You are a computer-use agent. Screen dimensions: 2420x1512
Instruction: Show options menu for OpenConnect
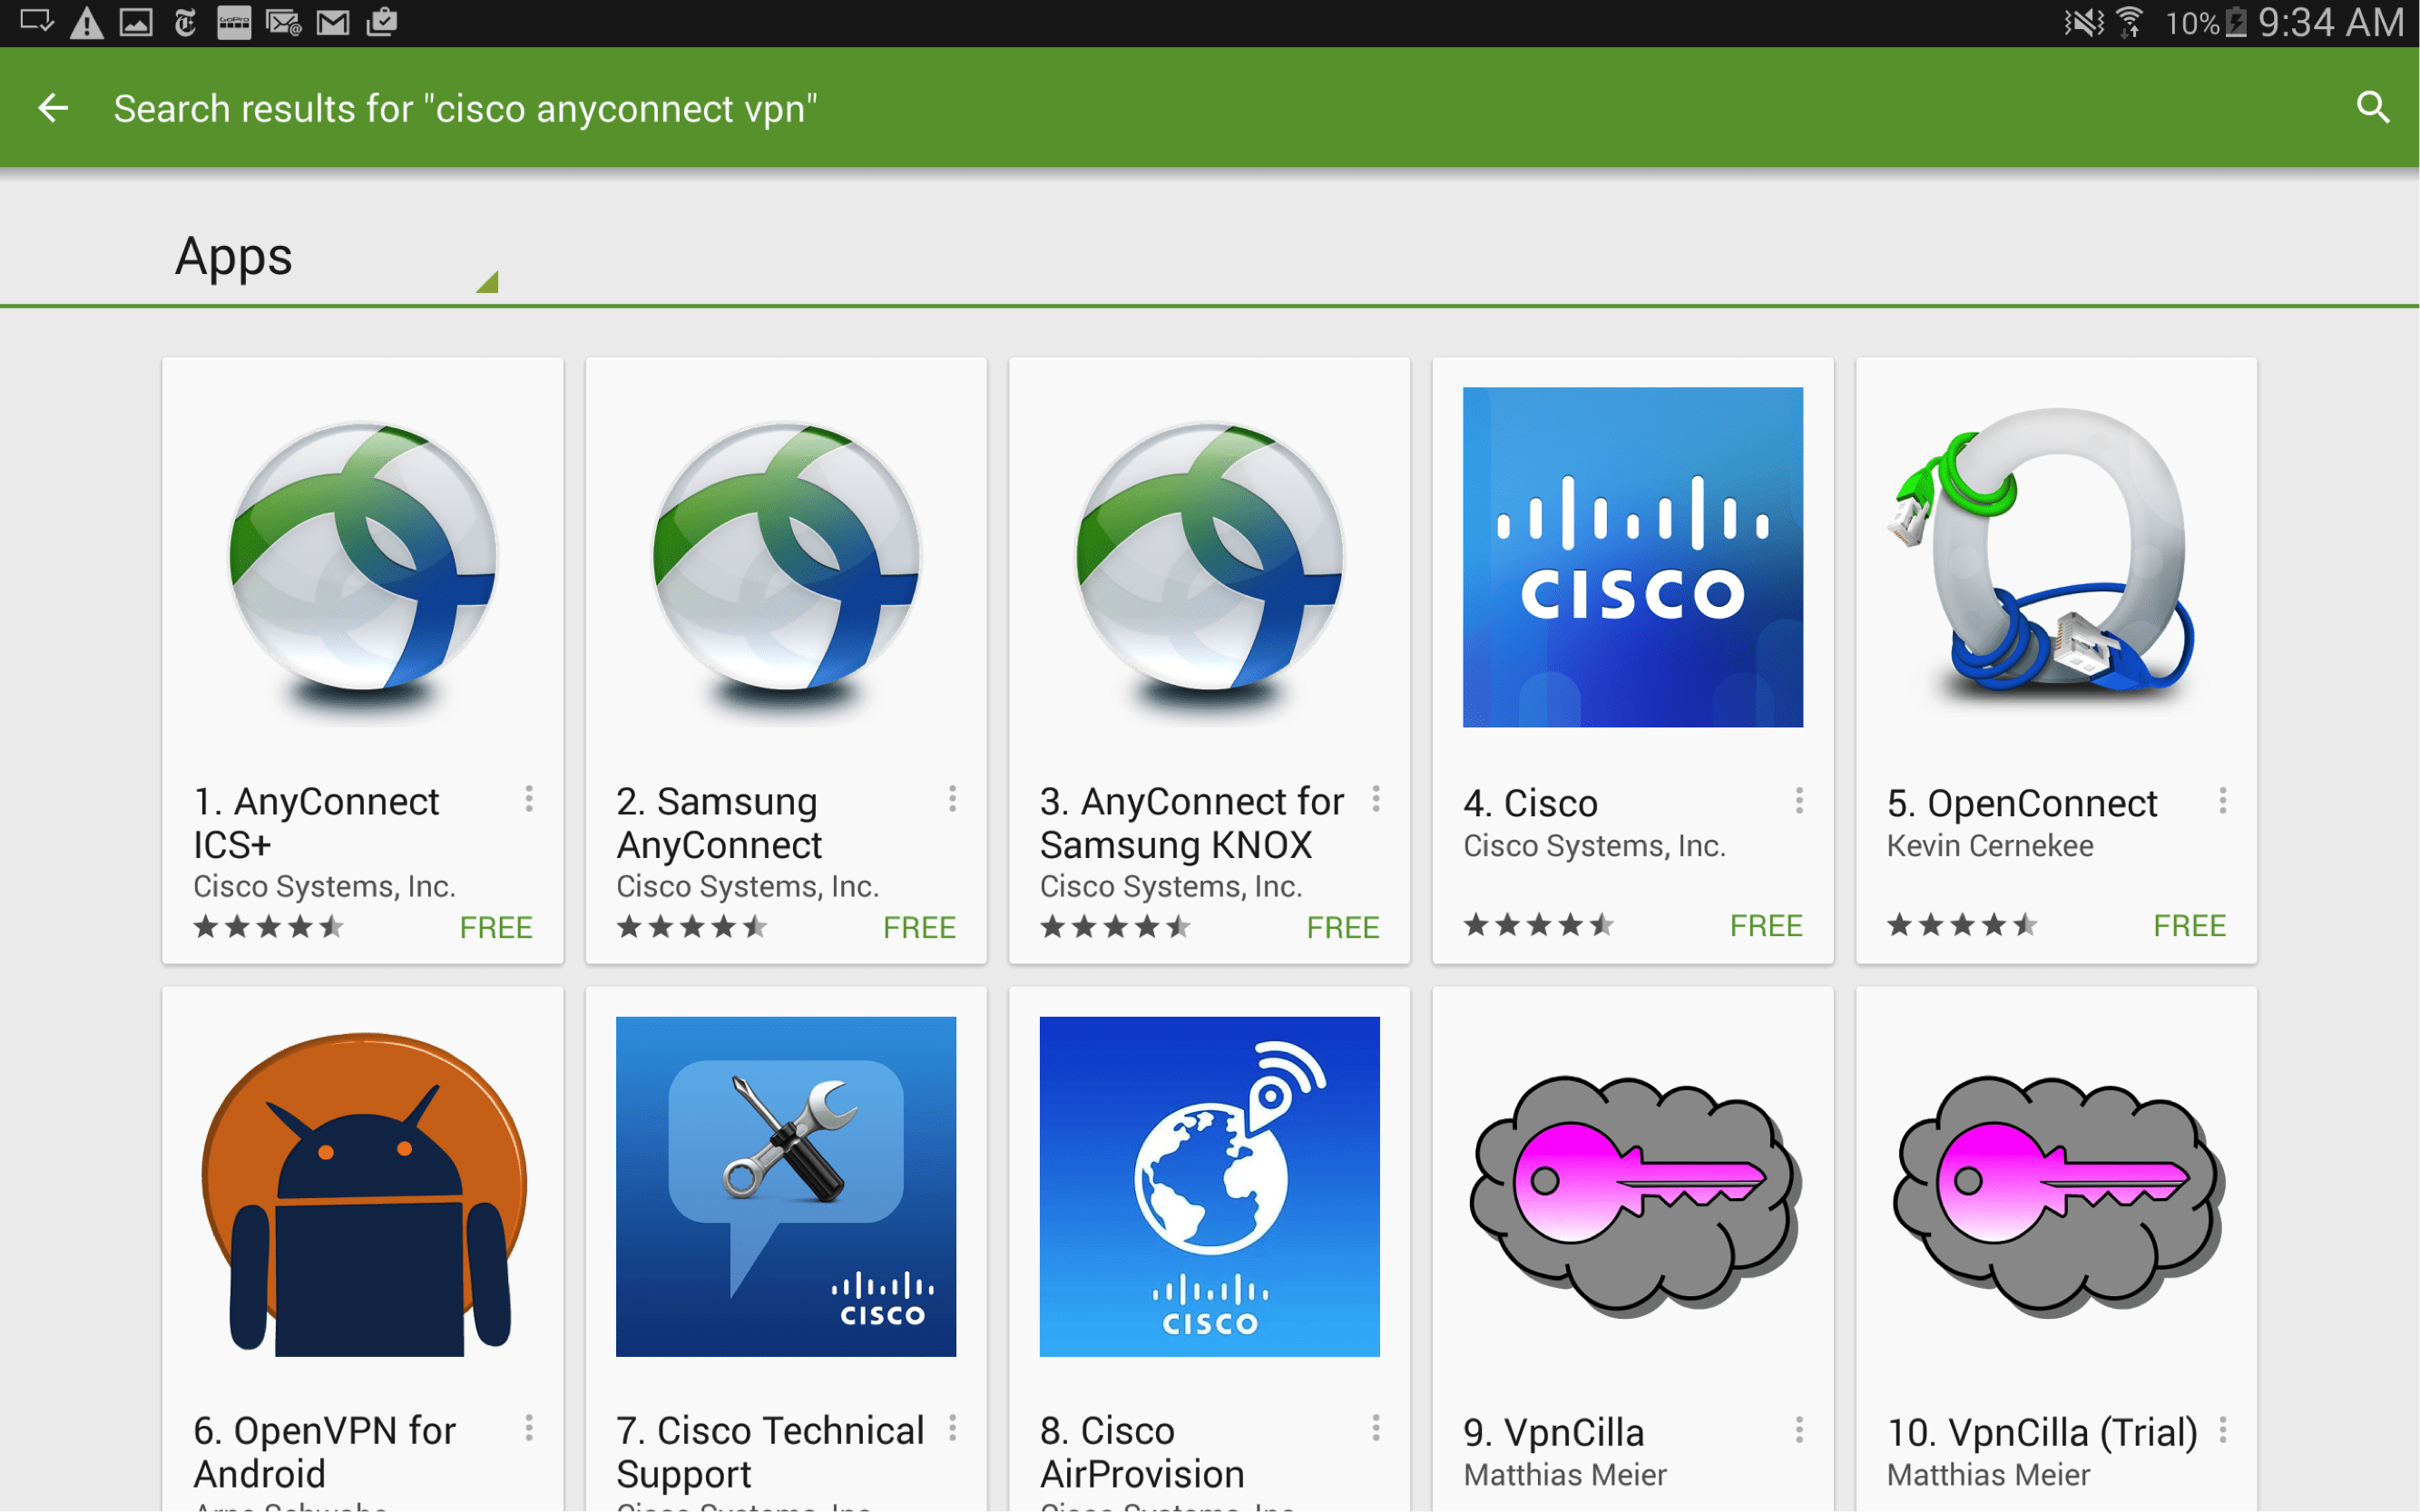2222,801
